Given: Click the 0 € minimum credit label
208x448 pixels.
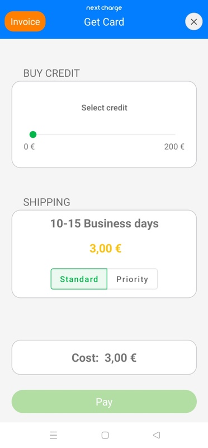Looking at the screenshot, I should tap(29, 147).
